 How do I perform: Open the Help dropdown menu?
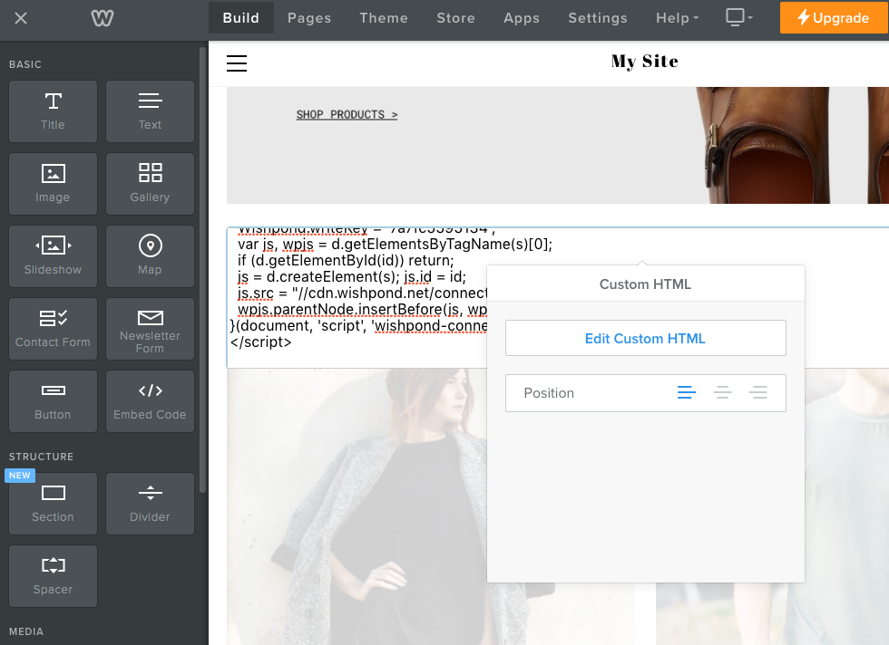click(677, 18)
